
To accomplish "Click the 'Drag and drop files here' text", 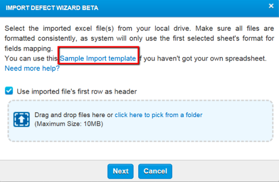I will point(70,115).
